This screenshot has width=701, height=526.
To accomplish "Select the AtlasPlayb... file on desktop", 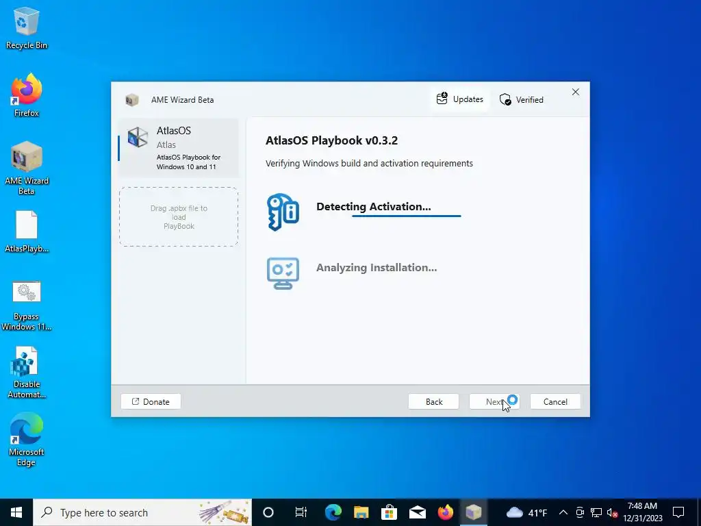I will [x=27, y=231].
